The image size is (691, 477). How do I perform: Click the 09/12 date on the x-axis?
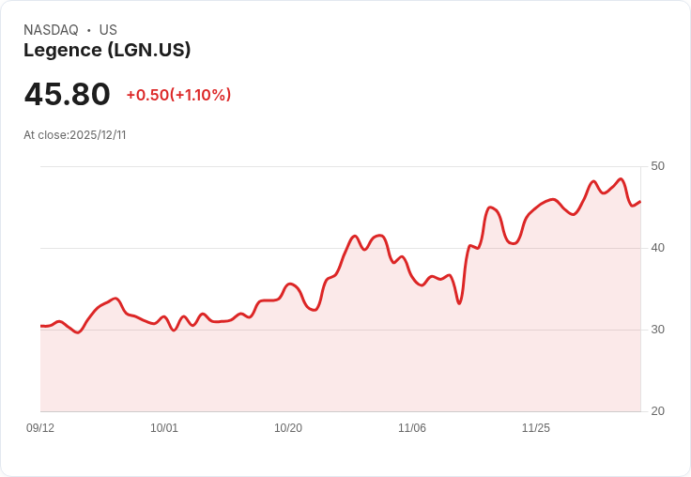tap(40, 428)
